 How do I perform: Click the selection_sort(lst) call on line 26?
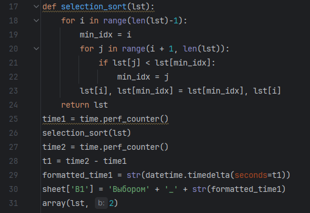tap(87, 133)
